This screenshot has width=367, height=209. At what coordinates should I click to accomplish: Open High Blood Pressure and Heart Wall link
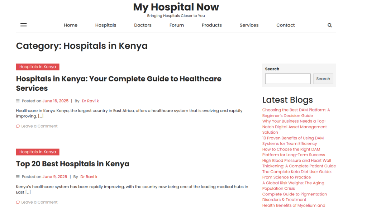299,163
